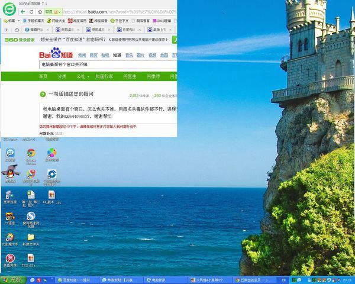The image size is (355, 284).
Task: Switch to the 百度知 browser tab
Action: coord(128,30)
